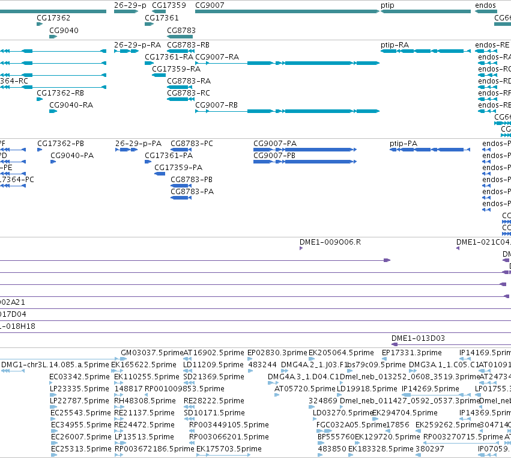Image resolution: width=511 pixels, height=458 pixels.
Task: Open the ptip-RA transcript
Action: (426, 51)
